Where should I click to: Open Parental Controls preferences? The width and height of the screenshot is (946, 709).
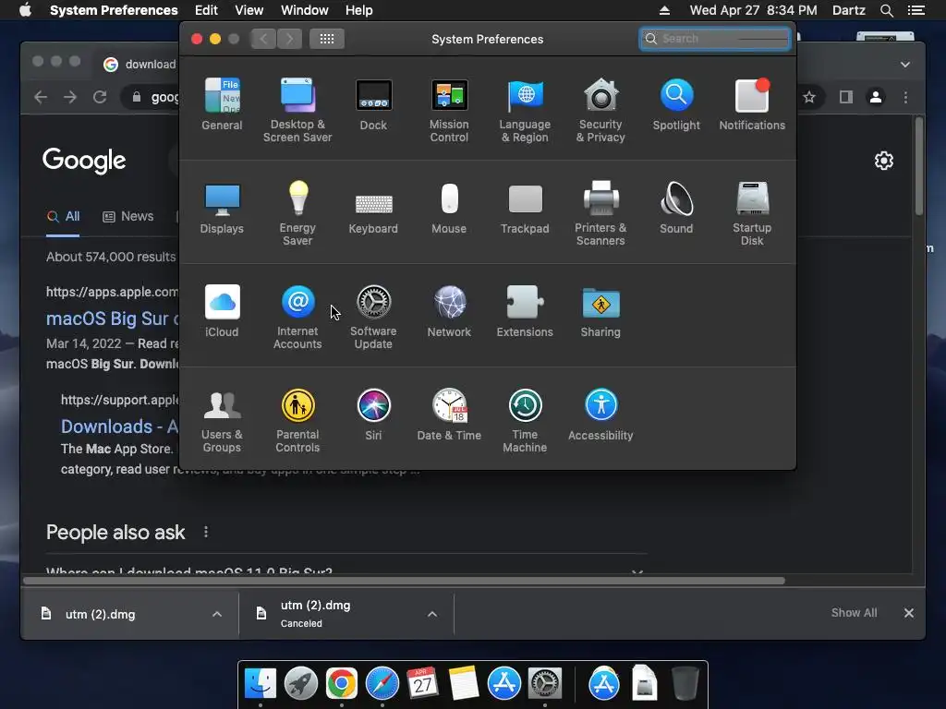[297, 421]
